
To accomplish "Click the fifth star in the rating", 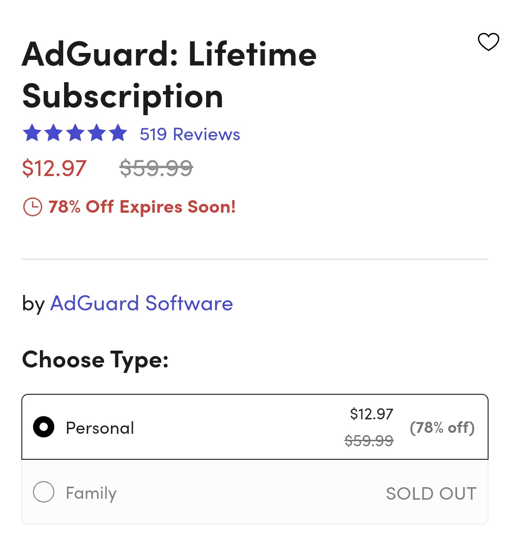I will (118, 133).
